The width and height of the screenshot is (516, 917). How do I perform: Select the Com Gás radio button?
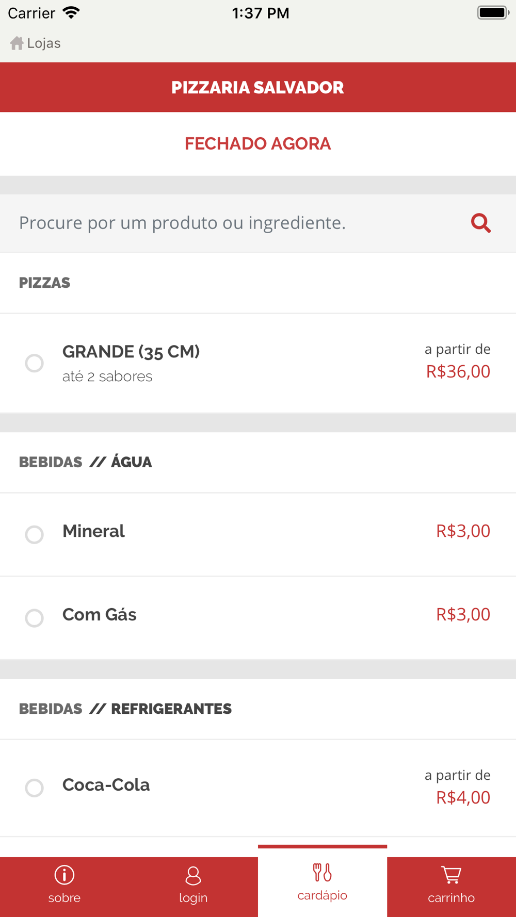[35, 618]
